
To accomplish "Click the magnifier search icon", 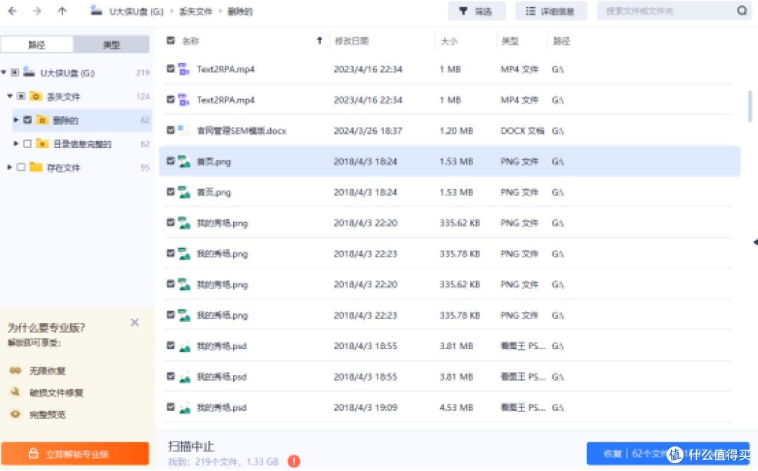I will (742, 11).
